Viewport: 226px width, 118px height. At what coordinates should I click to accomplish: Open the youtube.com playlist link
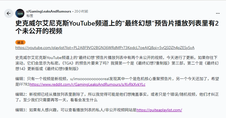tap(105, 48)
